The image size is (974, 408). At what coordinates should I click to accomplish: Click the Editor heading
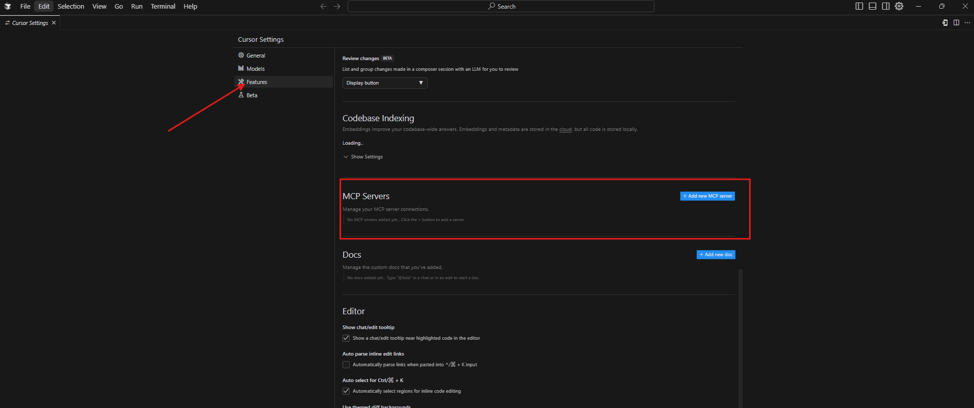pos(354,311)
